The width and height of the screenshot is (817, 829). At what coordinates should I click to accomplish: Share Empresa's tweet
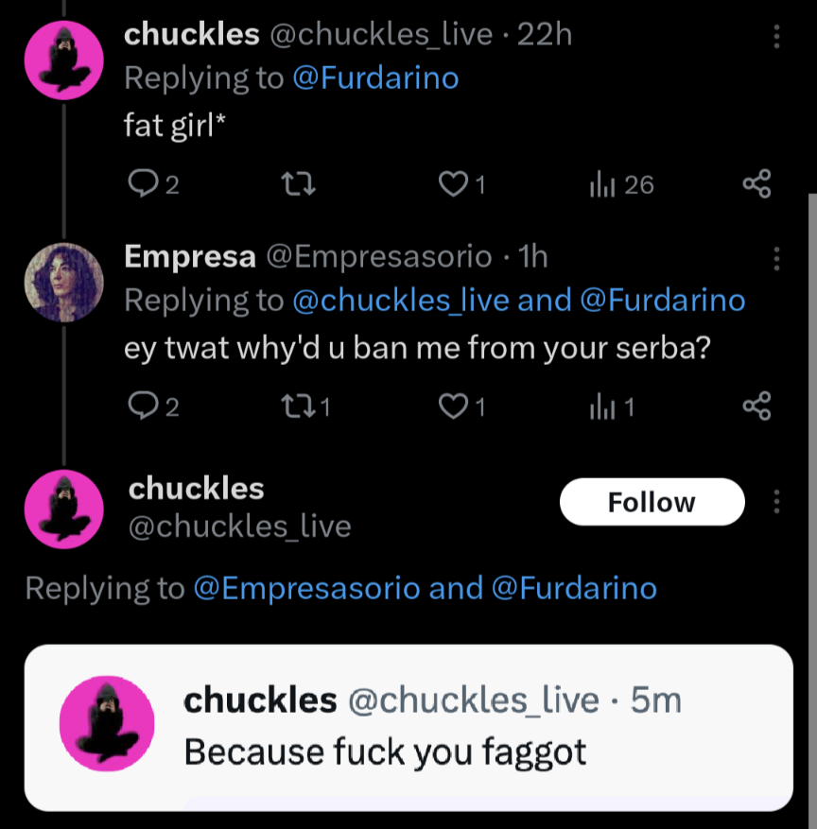(x=756, y=406)
